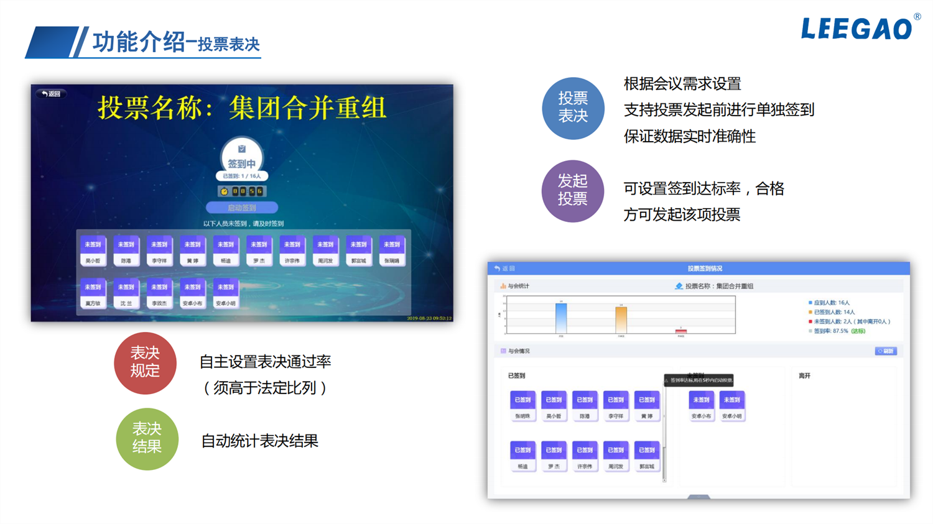Click the 投票签到情况 title bar text

point(705,269)
